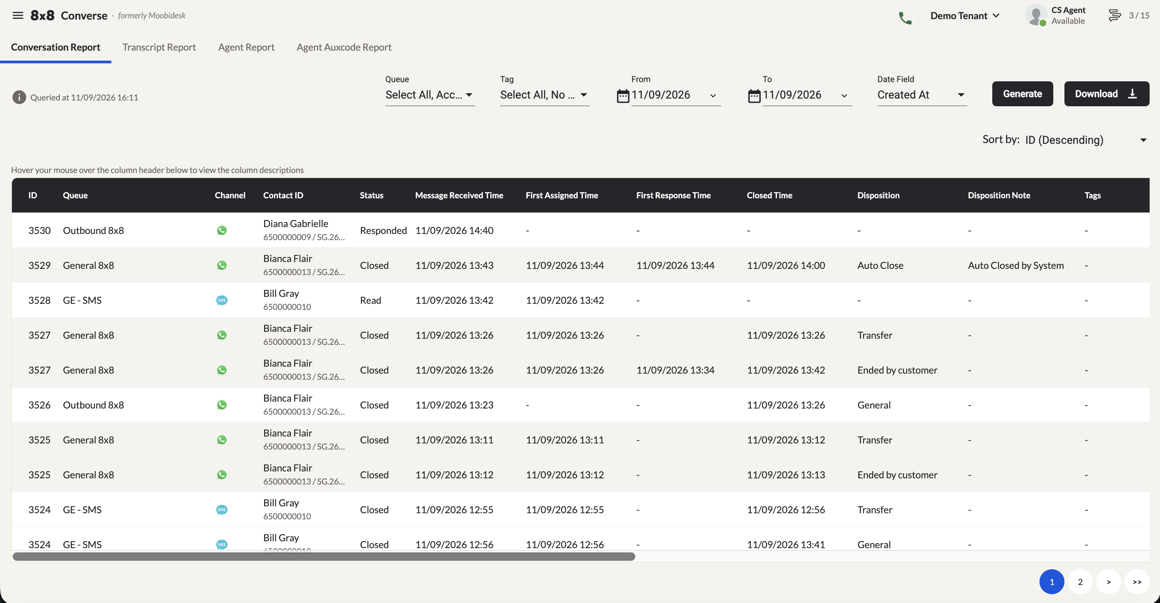Click the First Response Time column header
The width and height of the screenshot is (1160, 603).
coord(673,195)
